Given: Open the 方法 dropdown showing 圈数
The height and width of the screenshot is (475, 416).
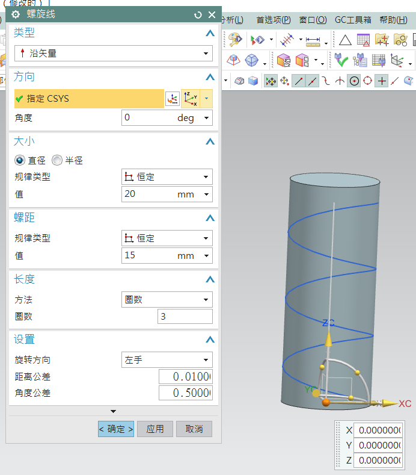Looking at the screenshot, I should [x=167, y=300].
